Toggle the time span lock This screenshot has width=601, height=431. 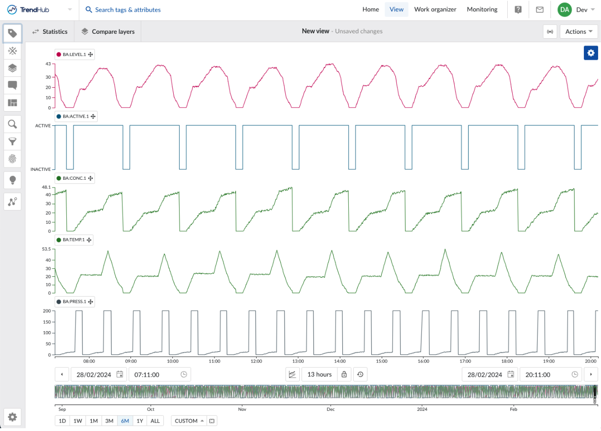344,375
